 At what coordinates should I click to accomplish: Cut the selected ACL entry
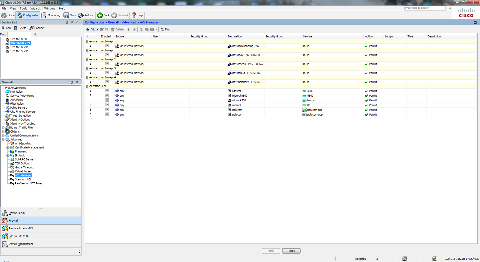(x=141, y=29)
